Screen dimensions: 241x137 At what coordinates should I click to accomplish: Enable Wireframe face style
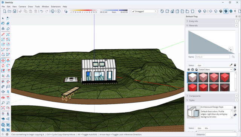tap(210, 11)
